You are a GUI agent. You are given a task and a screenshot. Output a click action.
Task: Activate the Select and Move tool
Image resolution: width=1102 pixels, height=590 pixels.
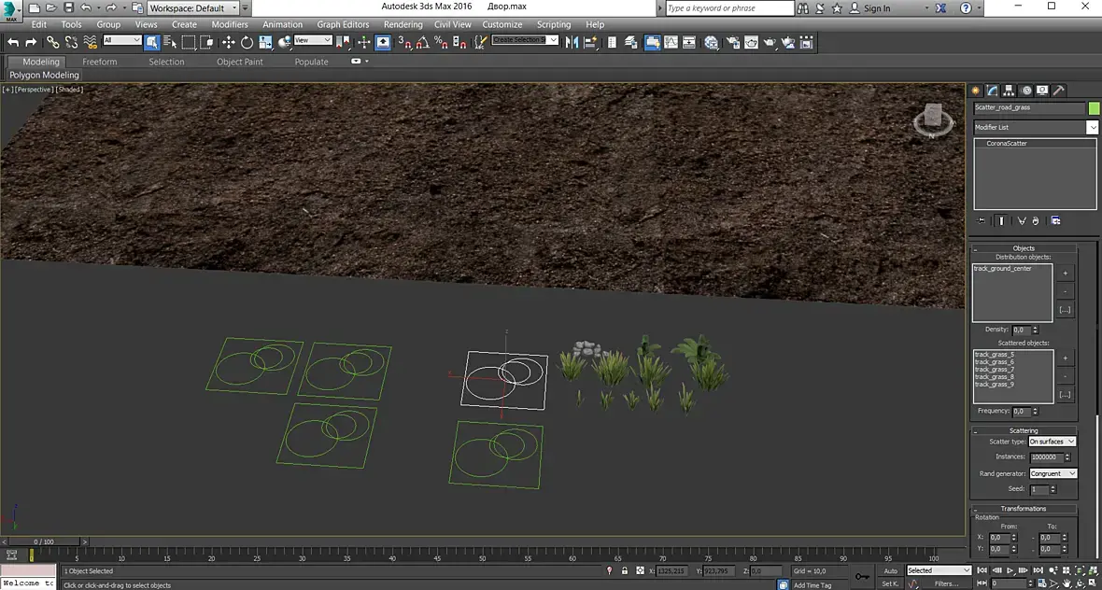tap(229, 42)
